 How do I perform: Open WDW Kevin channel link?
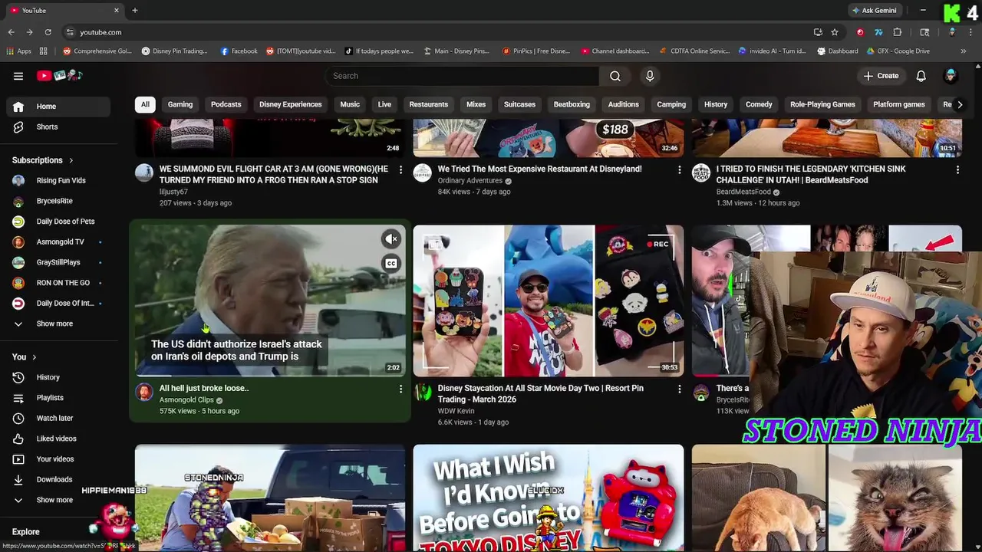[x=456, y=411]
